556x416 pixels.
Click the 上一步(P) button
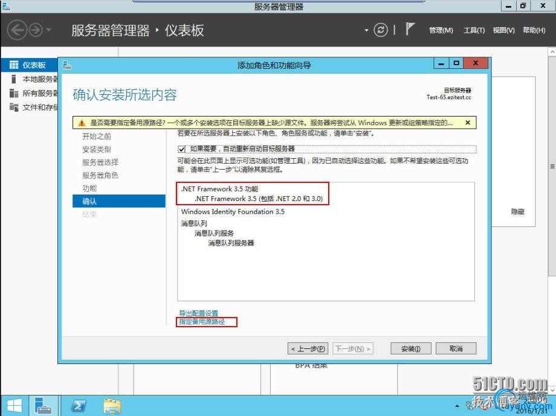pyautogui.click(x=308, y=348)
